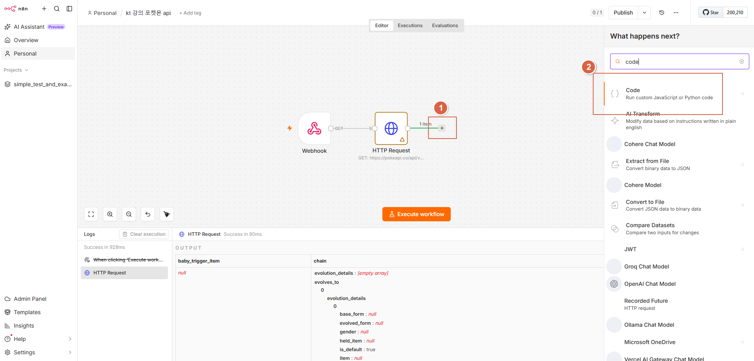Zoom out on the canvas
The width and height of the screenshot is (754, 361).
tap(129, 214)
